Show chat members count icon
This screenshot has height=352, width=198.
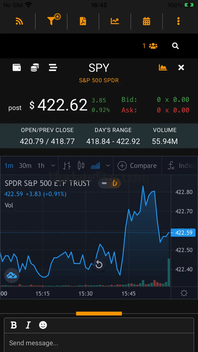(x=150, y=46)
